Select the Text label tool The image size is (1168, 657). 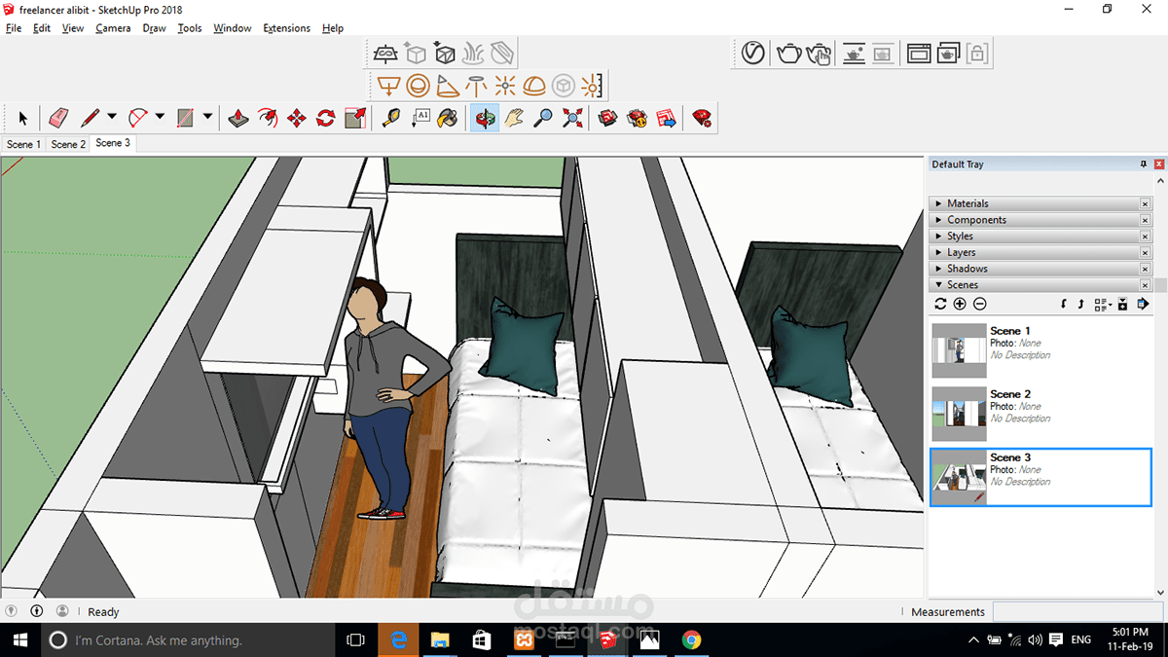click(x=420, y=118)
